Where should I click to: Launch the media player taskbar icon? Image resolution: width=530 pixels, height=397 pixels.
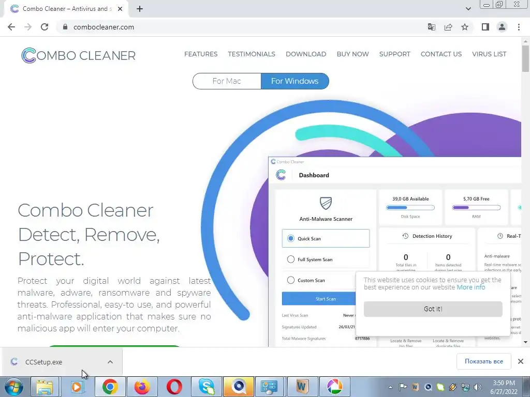(77, 387)
